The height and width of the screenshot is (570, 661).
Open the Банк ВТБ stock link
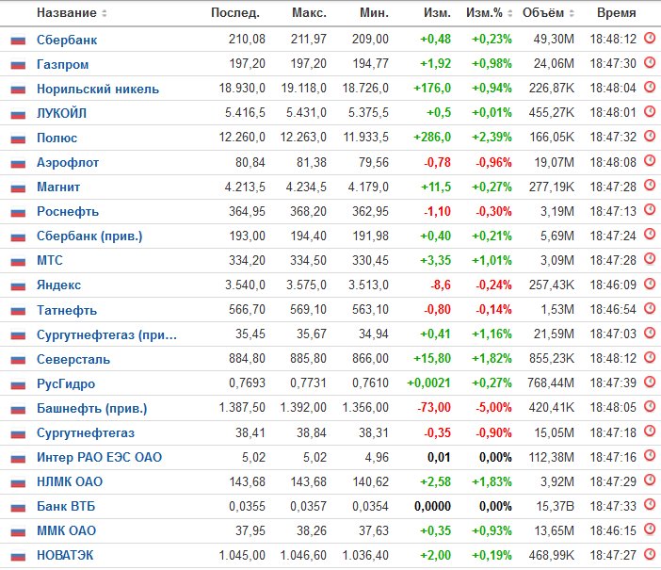(x=66, y=506)
